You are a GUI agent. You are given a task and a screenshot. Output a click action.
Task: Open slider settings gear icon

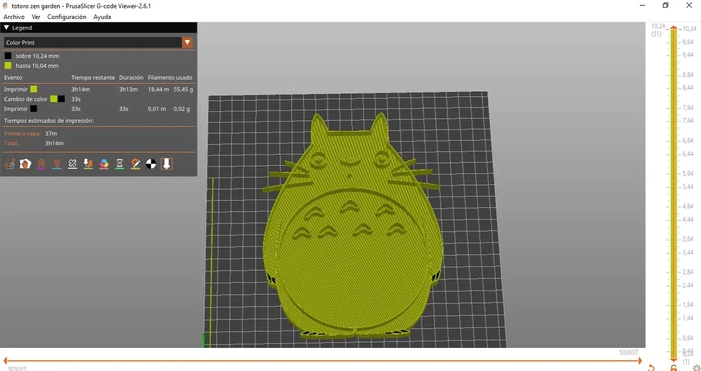tap(696, 367)
